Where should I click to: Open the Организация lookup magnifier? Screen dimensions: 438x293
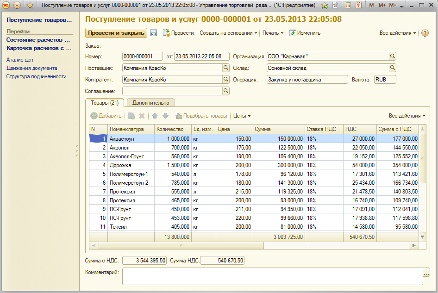393,56
